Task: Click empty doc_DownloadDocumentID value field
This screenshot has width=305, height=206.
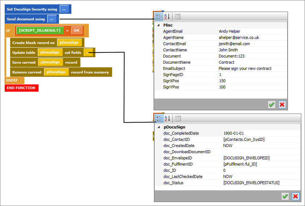Action: (262, 152)
